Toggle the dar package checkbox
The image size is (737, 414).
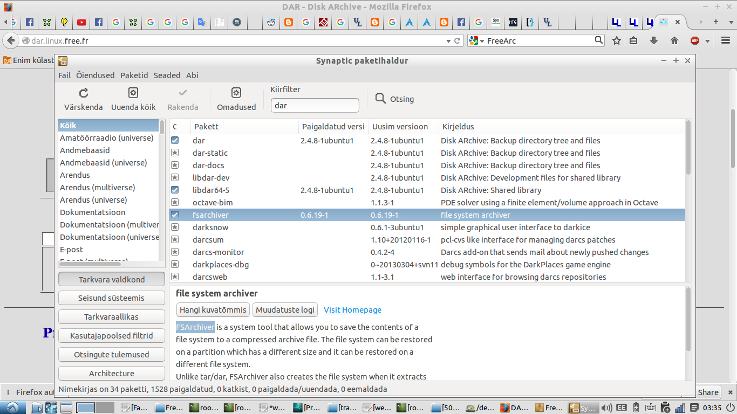click(x=175, y=141)
